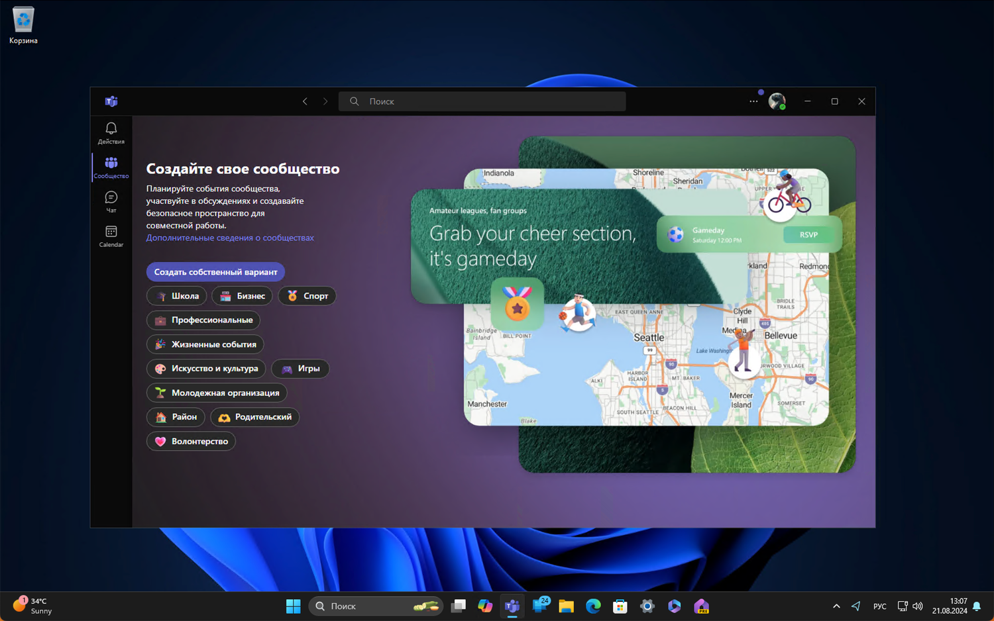The image size is (994, 621).
Task: Launch Microsoft Edge from the taskbar
Action: 593,606
